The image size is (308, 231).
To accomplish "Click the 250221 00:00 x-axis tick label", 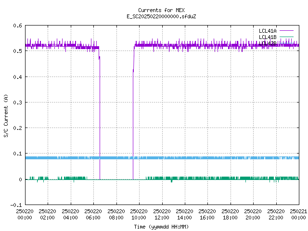I will tap(298, 214).
